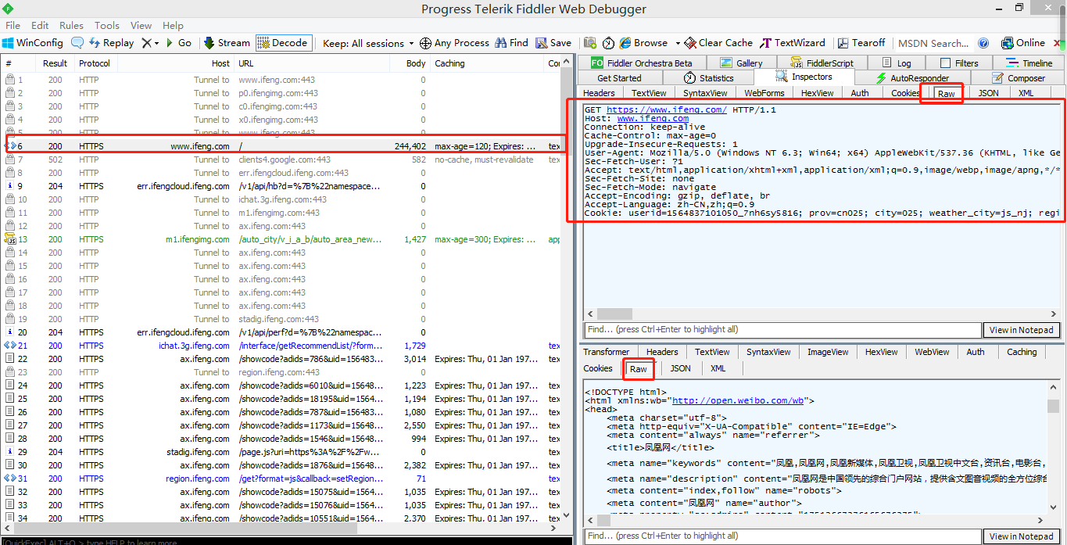Open the View menu
The height and width of the screenshot is (545, 1067).
click(x=141, y=25)
